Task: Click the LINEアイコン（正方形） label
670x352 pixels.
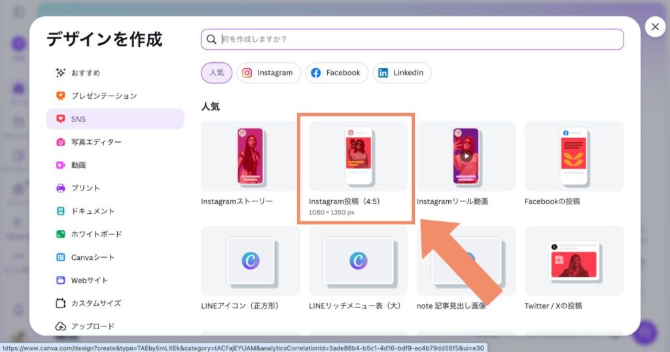Action: point(240,306)
